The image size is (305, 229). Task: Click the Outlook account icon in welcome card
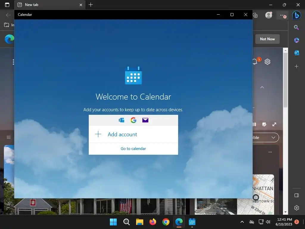122,120
